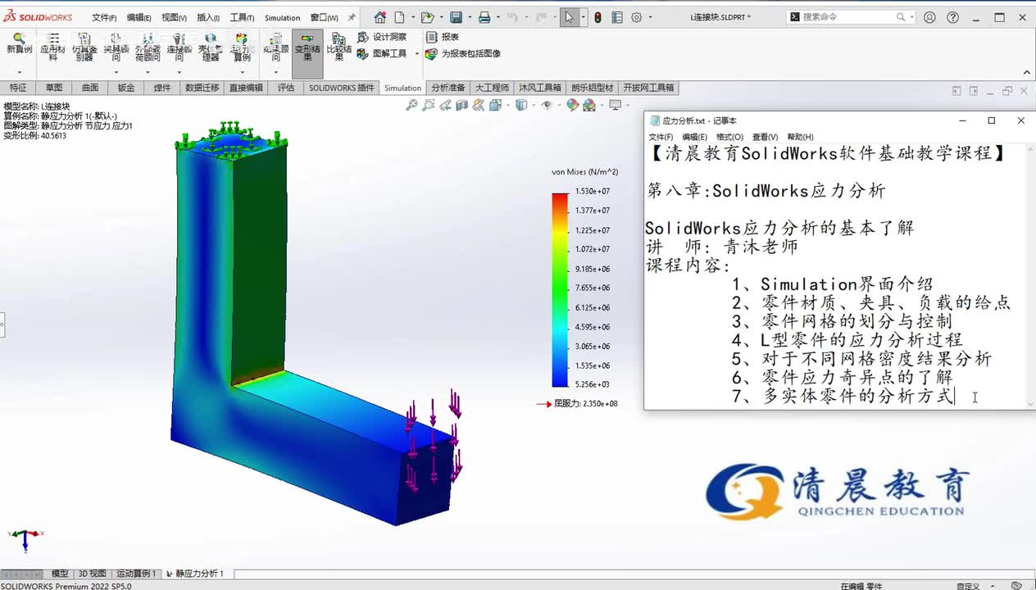Image resolution: width=1036 pixels, height=590 pixels.
Task: Click Include Image for Report (为报表包括图像)
Action: click(x=463, y=53)
